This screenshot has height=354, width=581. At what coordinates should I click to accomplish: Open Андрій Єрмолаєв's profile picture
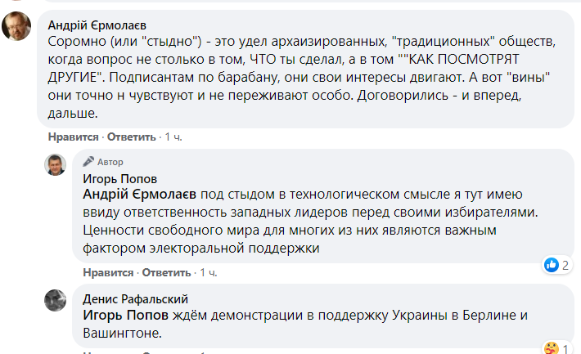point(17,27)
